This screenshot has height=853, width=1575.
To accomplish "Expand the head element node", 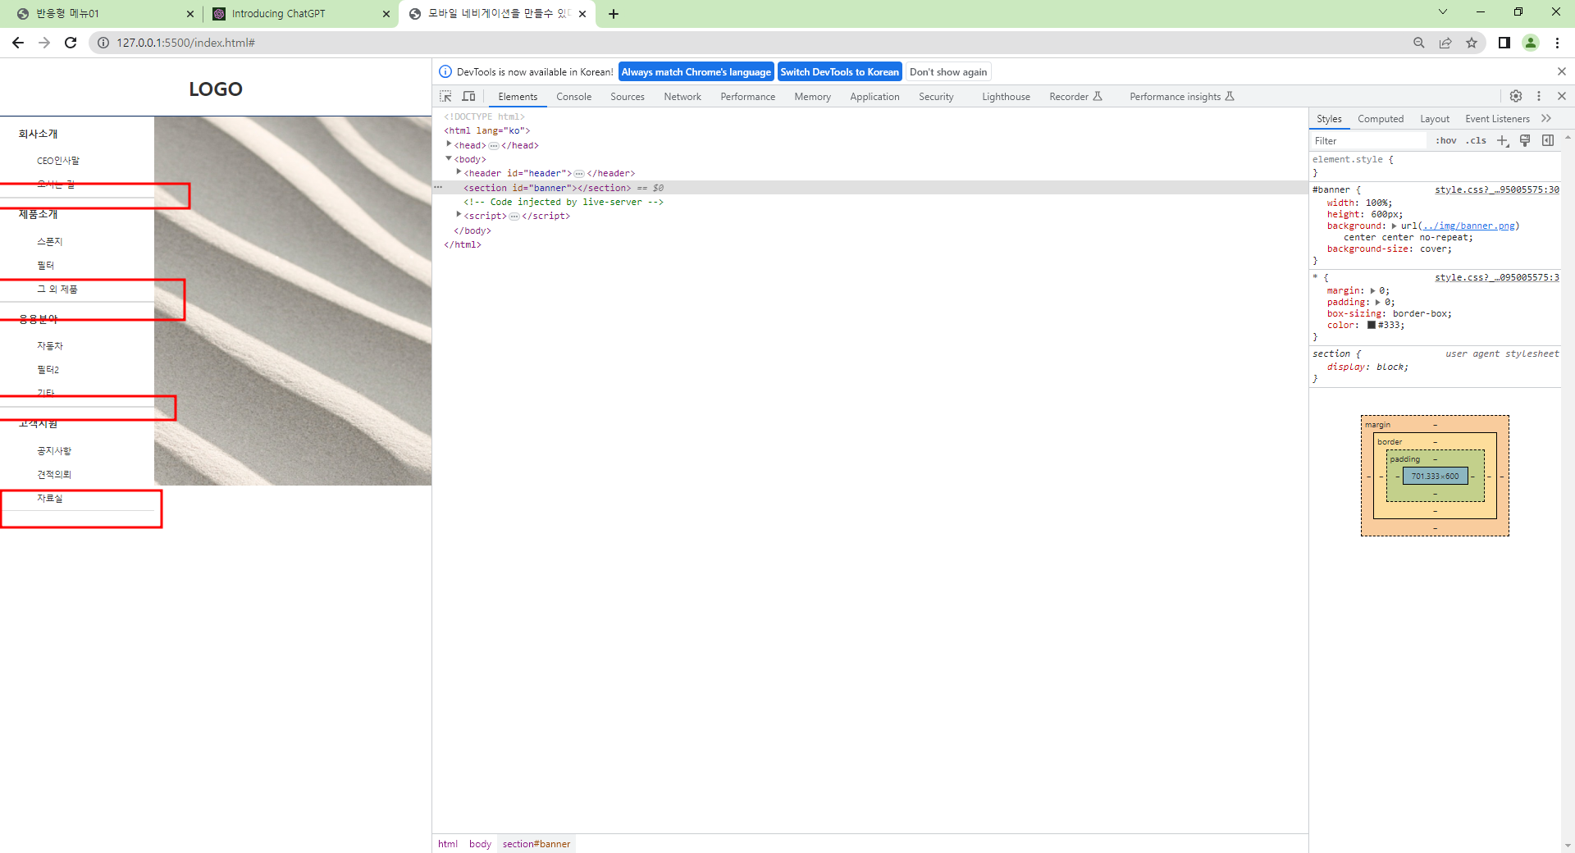I will (x=449, y=144).
